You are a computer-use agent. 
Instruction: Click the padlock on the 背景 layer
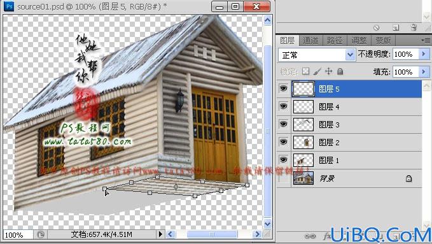click(x=408, y=178)
